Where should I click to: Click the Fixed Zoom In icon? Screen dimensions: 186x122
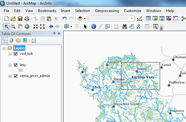(36, 26)
